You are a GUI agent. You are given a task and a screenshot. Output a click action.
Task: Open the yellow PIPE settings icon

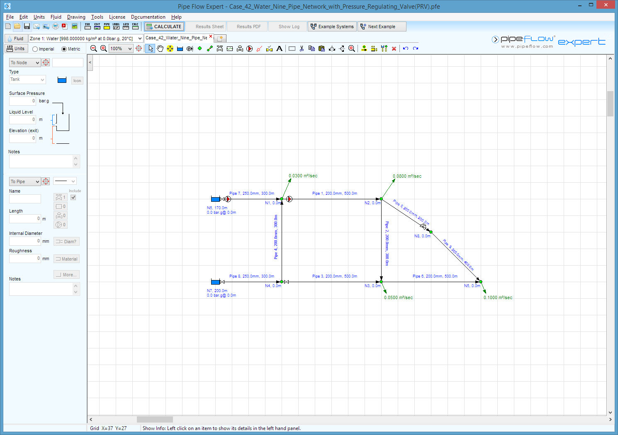(107, 27)
